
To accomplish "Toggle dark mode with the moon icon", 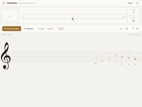I will click(x=137, y=3).
